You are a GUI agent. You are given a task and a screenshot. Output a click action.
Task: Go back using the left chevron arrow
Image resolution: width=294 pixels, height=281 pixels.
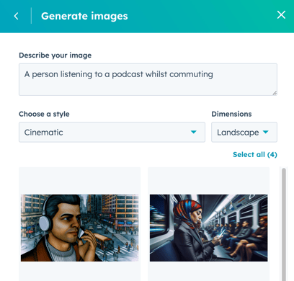[16, 16]
